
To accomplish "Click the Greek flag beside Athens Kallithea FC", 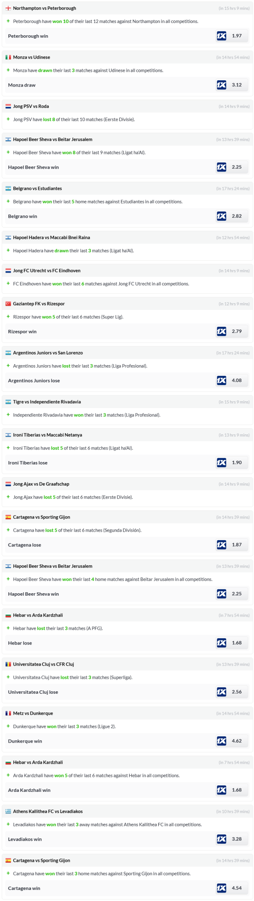I will [x=8, y=811].
